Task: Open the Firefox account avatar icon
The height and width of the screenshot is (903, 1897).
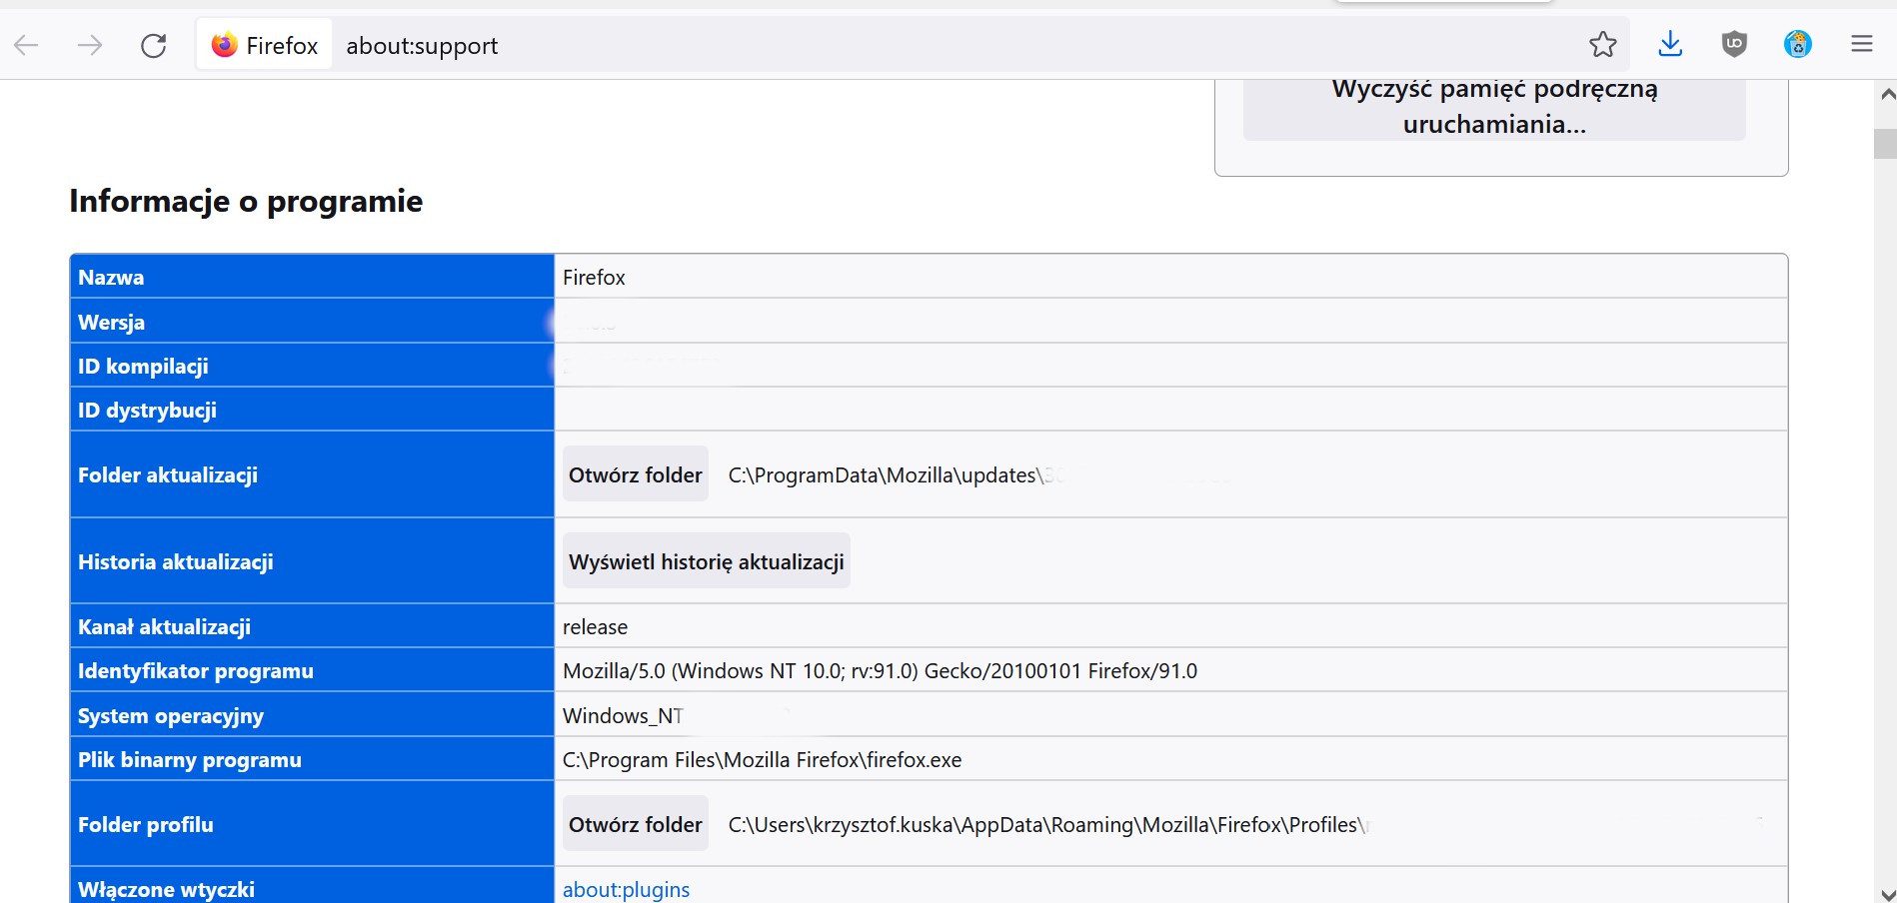Action: 1797,44
